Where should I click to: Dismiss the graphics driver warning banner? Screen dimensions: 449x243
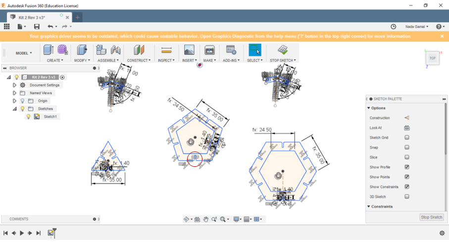pyautogui.click(x=442, y=36)
